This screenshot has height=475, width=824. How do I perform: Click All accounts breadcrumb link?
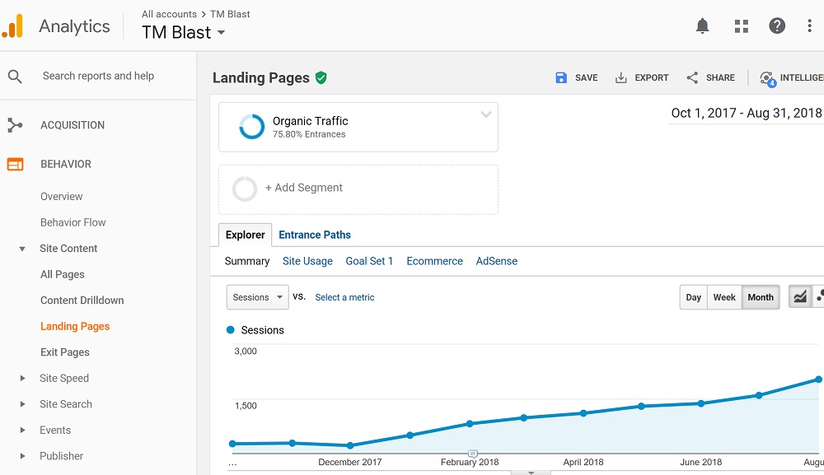pos(169,14)
